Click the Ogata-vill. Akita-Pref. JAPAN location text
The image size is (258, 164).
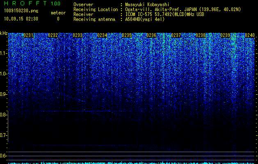pyautogui.click(x=183, y=9)
